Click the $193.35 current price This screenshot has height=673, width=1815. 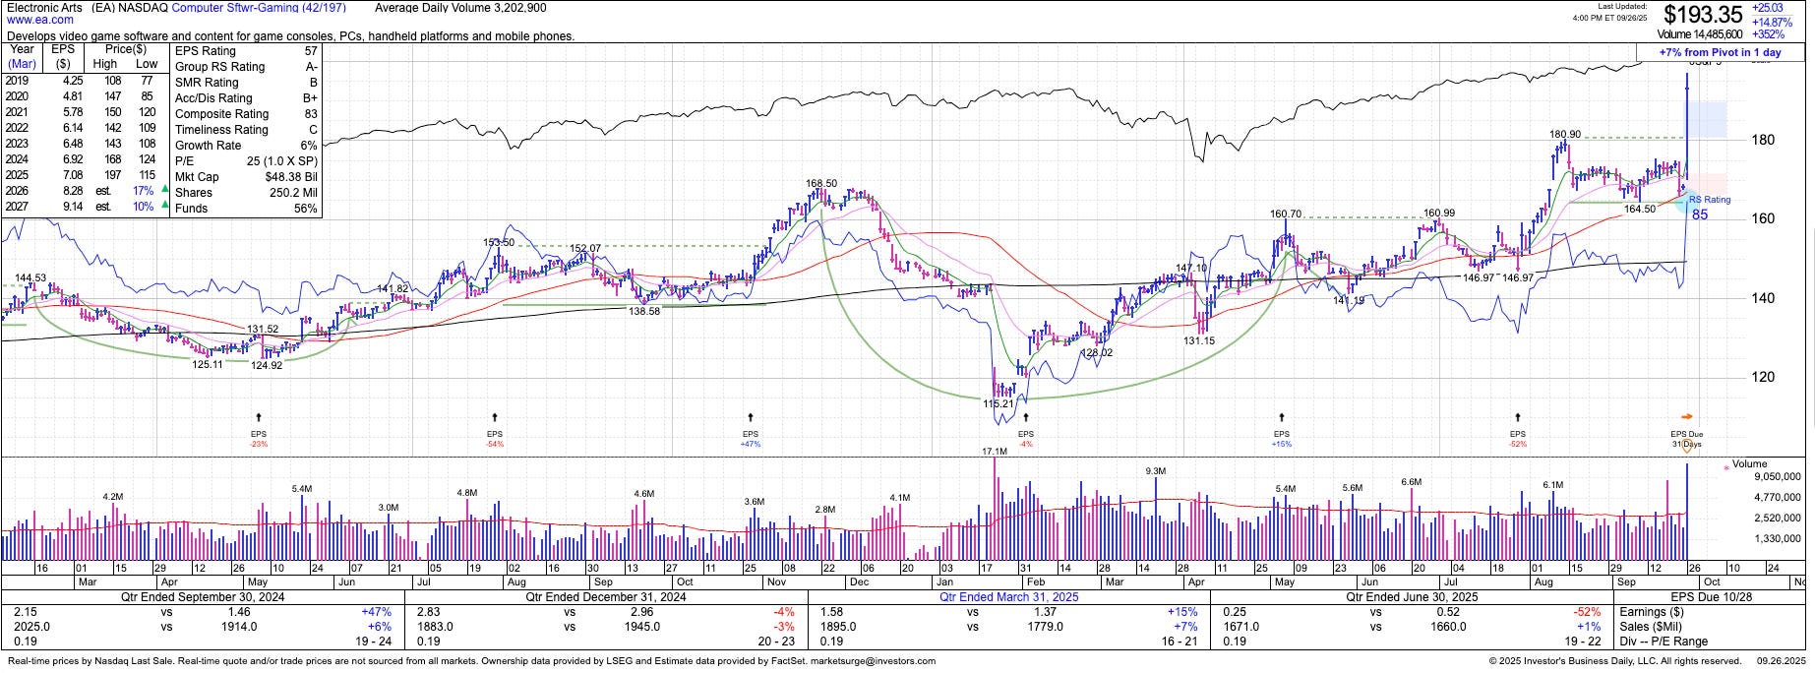tap(1703, 15)
